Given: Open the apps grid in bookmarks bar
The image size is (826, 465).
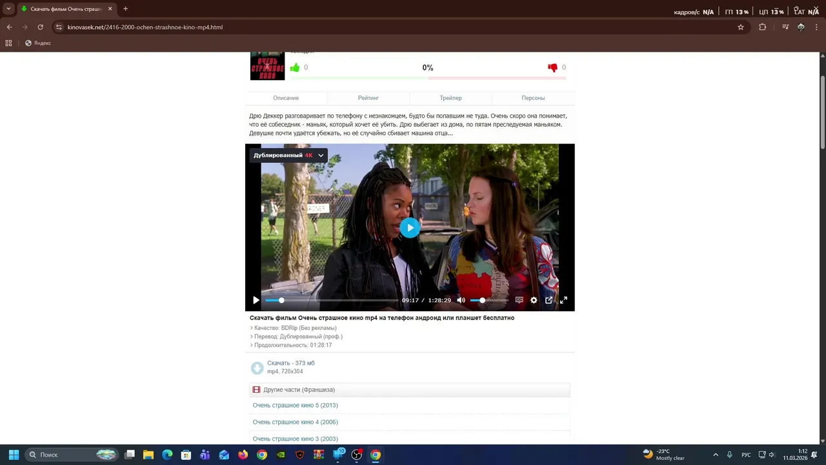Looking at the screenshot, I should click(x=8, y=43).
